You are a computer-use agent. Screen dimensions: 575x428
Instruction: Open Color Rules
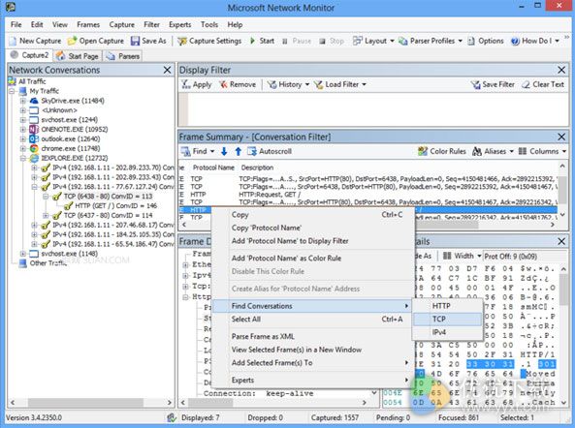click(x=442, y=151)
